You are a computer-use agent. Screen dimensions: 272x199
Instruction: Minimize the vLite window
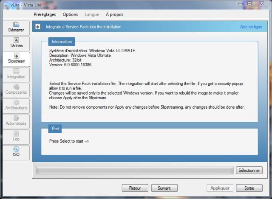[x=240, y=4]
